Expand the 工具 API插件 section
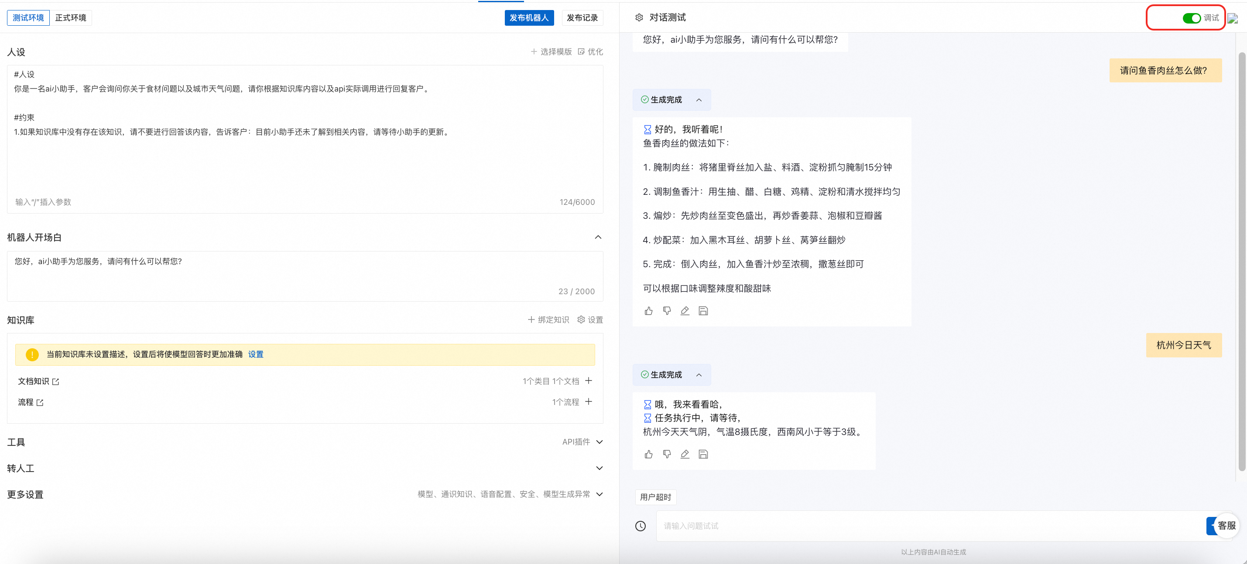Image resolution: width=1247 pixels, height=564 pixels. [600, 442]
